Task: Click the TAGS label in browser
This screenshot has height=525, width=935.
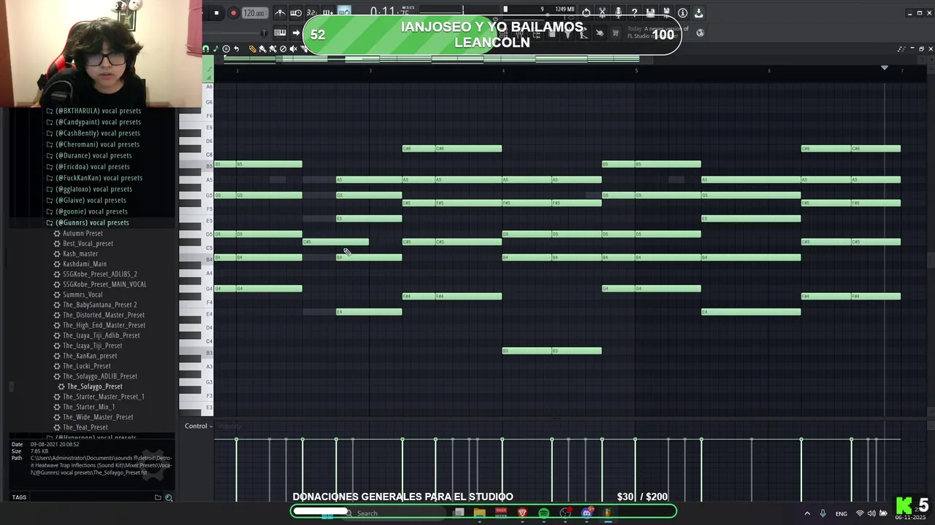Action: (x=19, y=497)
